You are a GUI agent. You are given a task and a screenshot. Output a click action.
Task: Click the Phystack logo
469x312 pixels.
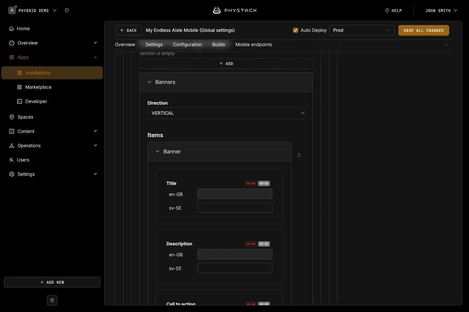point(234,10)
